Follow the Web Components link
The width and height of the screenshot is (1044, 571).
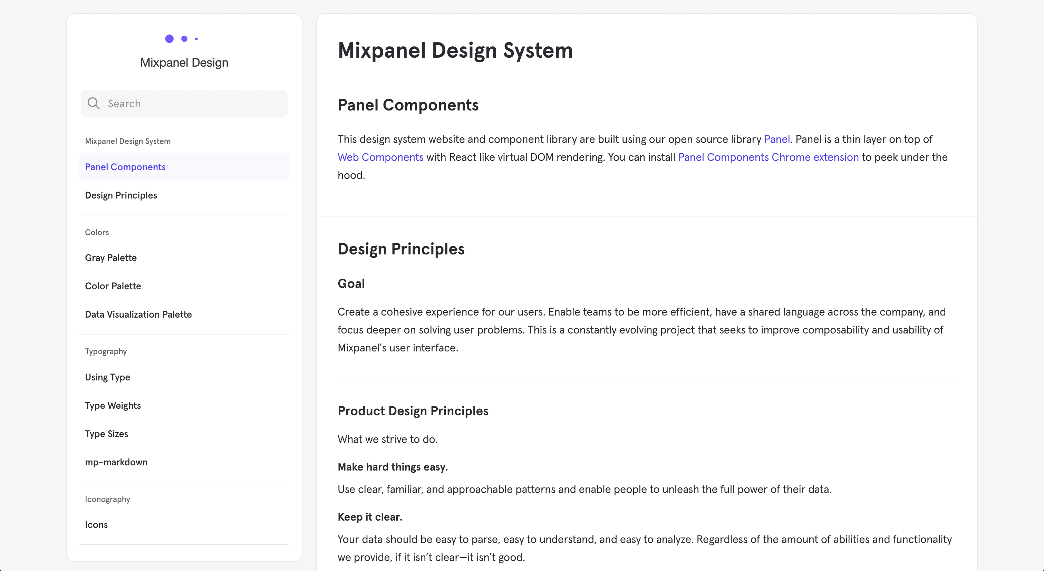(x=380, y=157)
